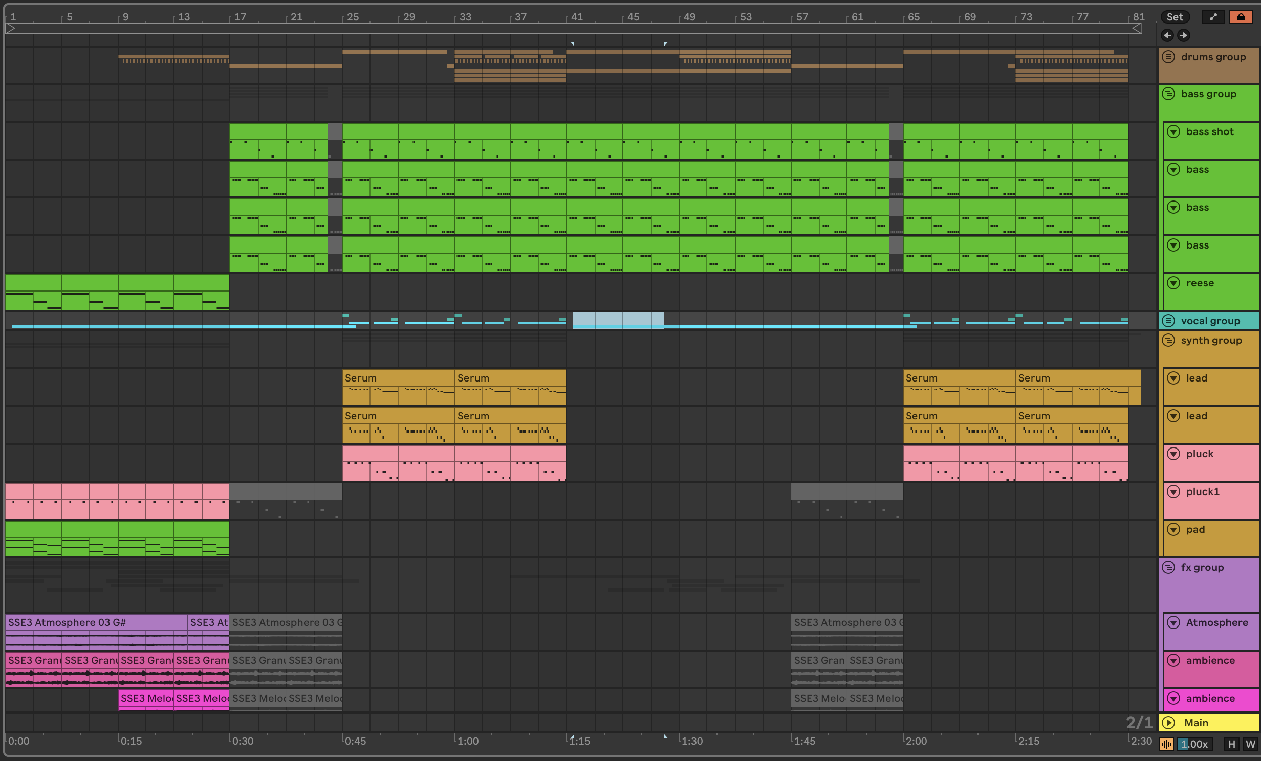
Task: Jump to the next locator arrow
Action: (x=1183, y=35)
